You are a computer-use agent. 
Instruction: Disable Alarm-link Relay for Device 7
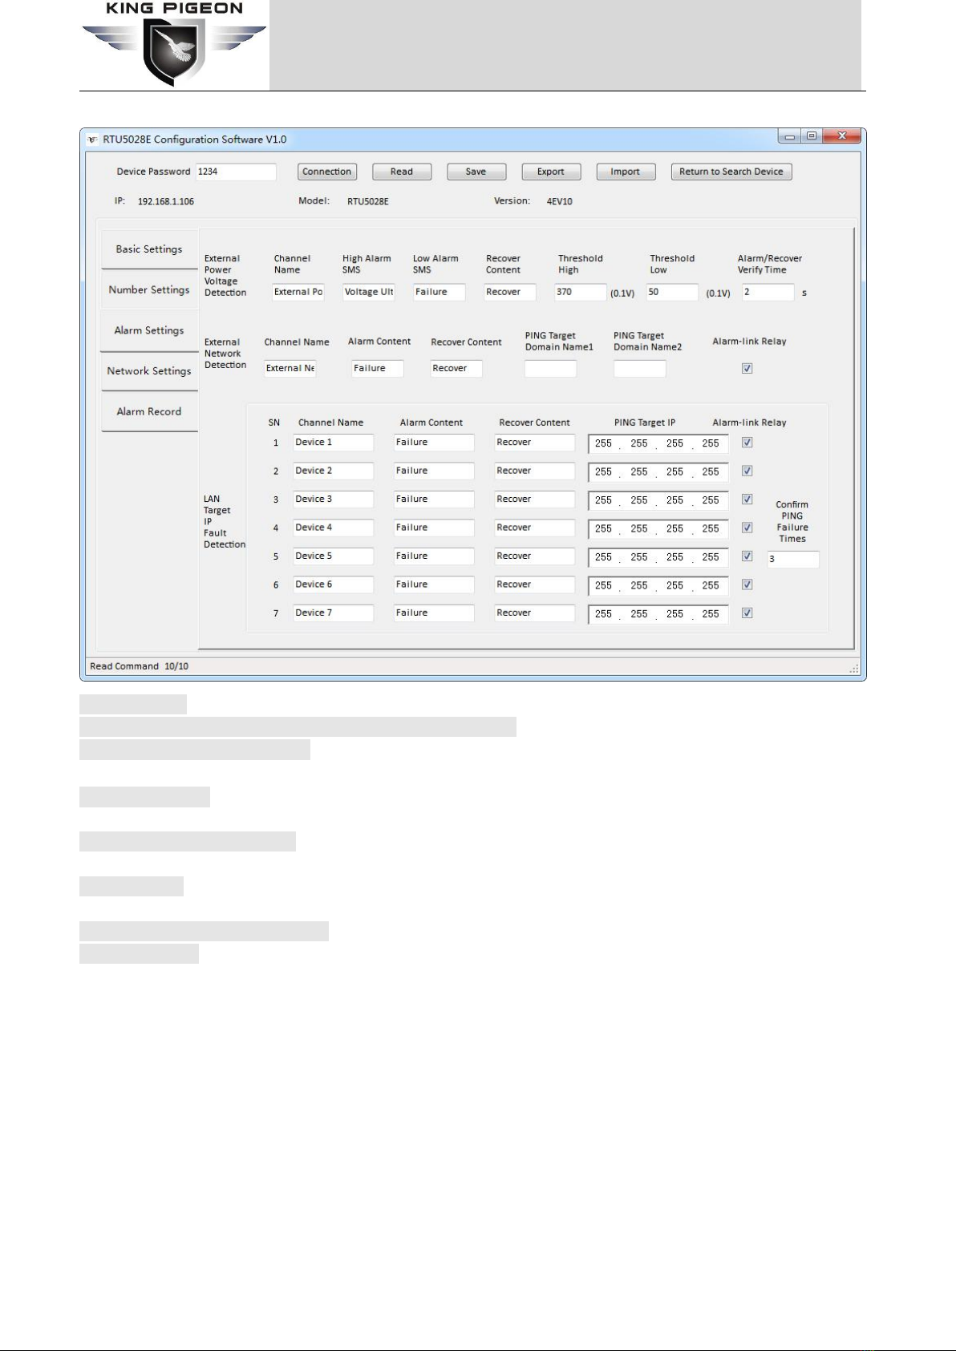click(x=747, y=613)
